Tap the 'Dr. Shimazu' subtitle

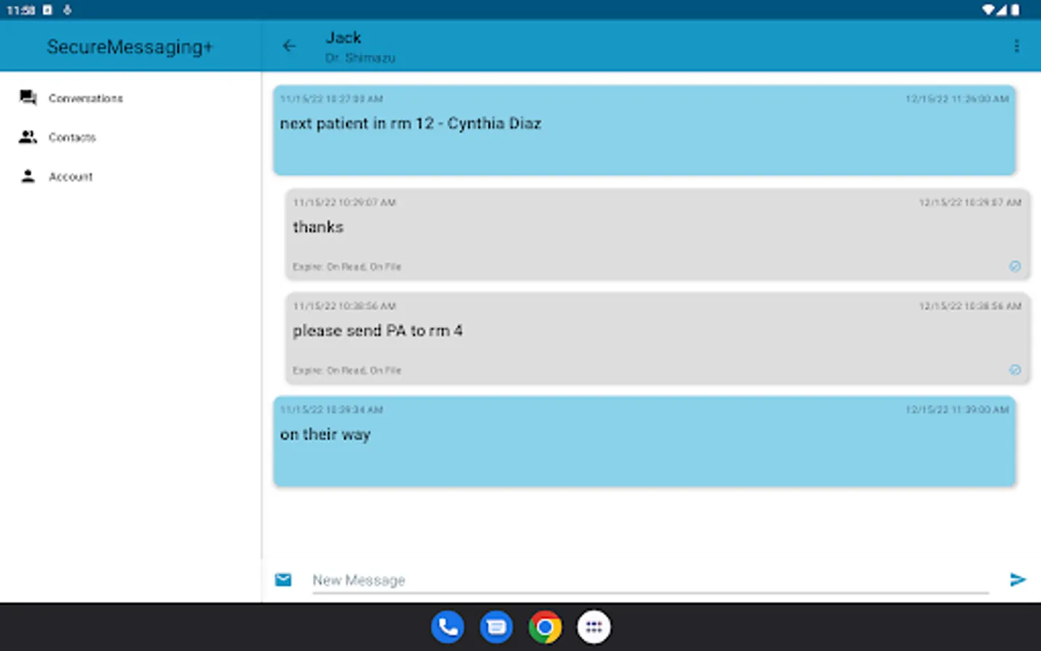point(360,58)
